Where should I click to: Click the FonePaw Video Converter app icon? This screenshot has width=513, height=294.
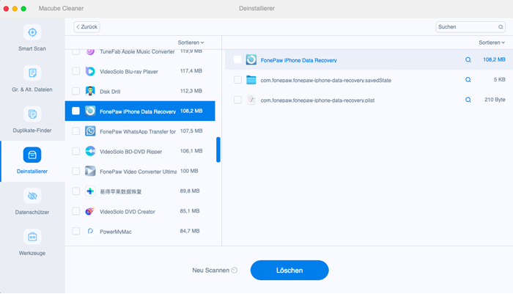coord(90,172)
